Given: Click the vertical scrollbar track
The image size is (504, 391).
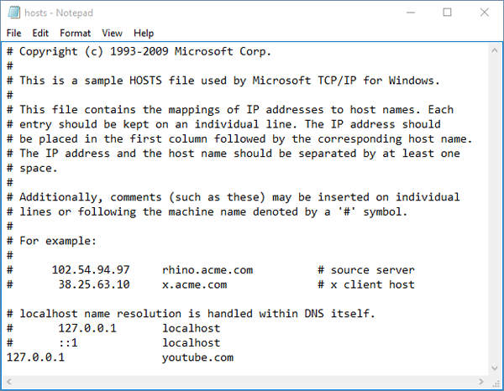Looking at the screenshot, I should coord(494,210).
